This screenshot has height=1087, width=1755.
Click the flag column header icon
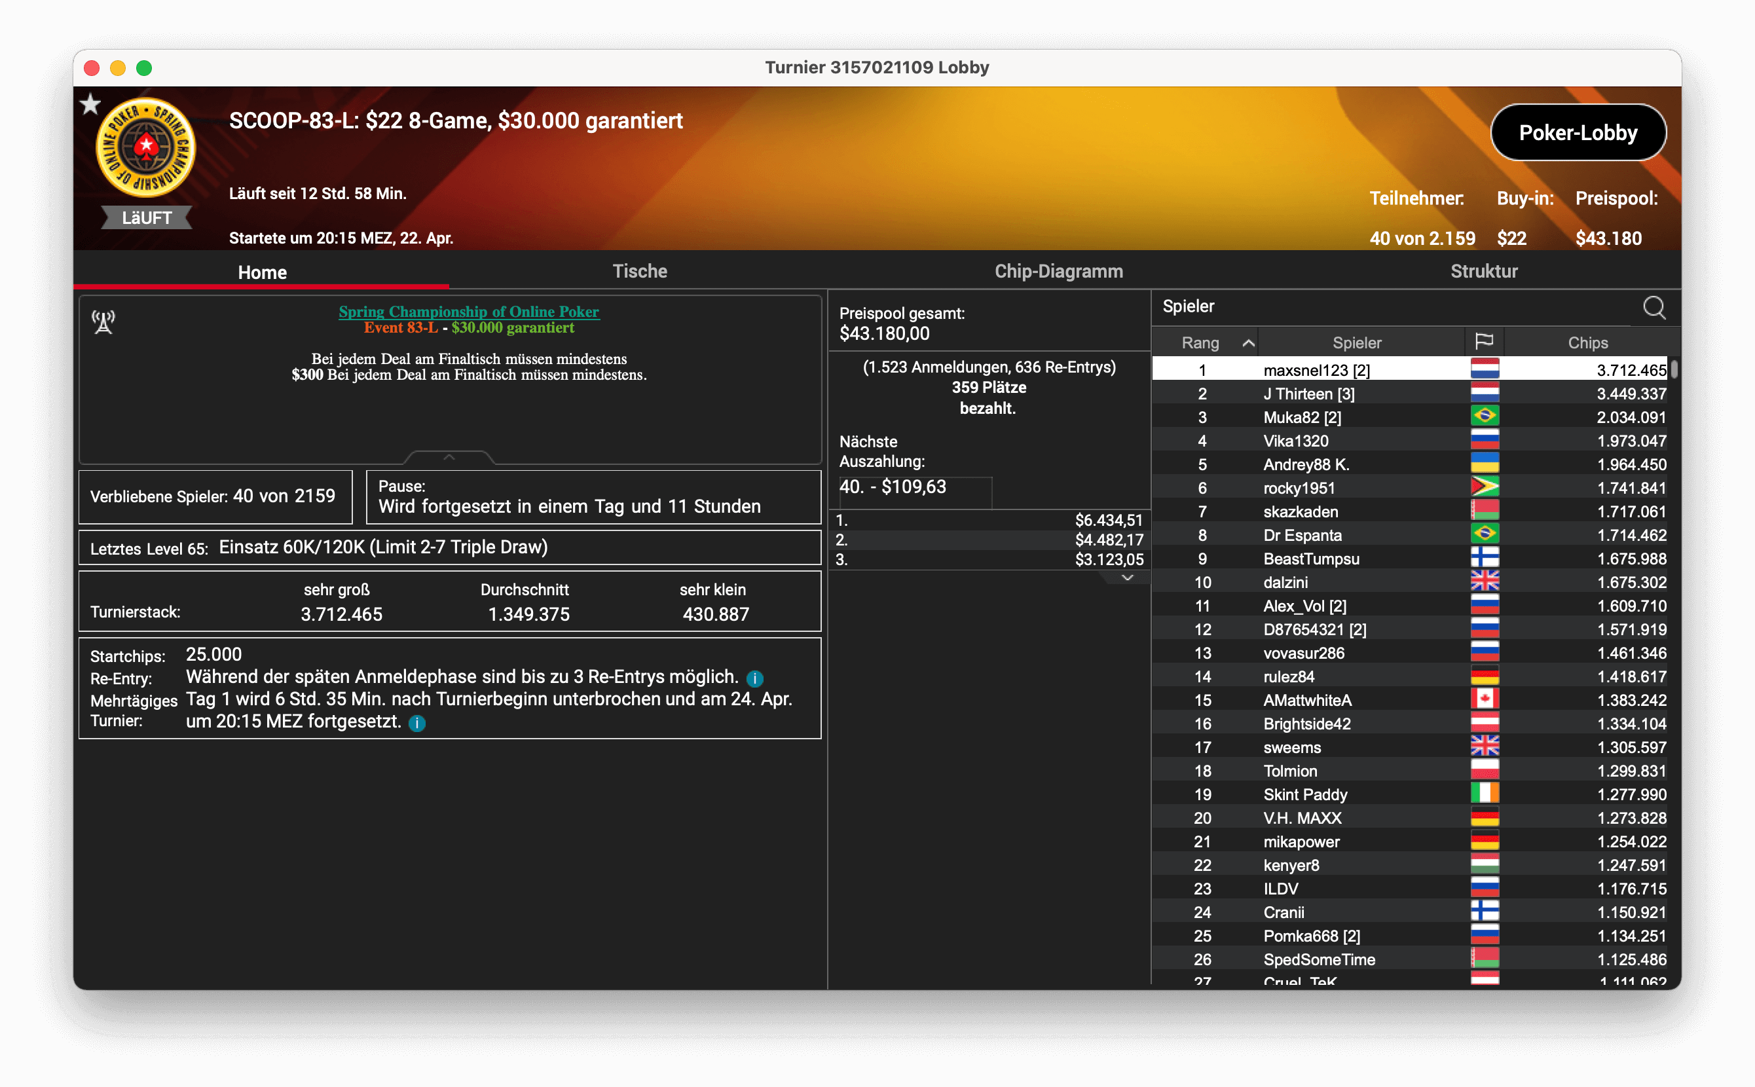(x=1484, y=341)
